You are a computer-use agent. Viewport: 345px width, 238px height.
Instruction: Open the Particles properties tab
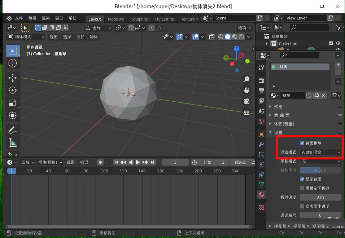(x=261, y=154)
